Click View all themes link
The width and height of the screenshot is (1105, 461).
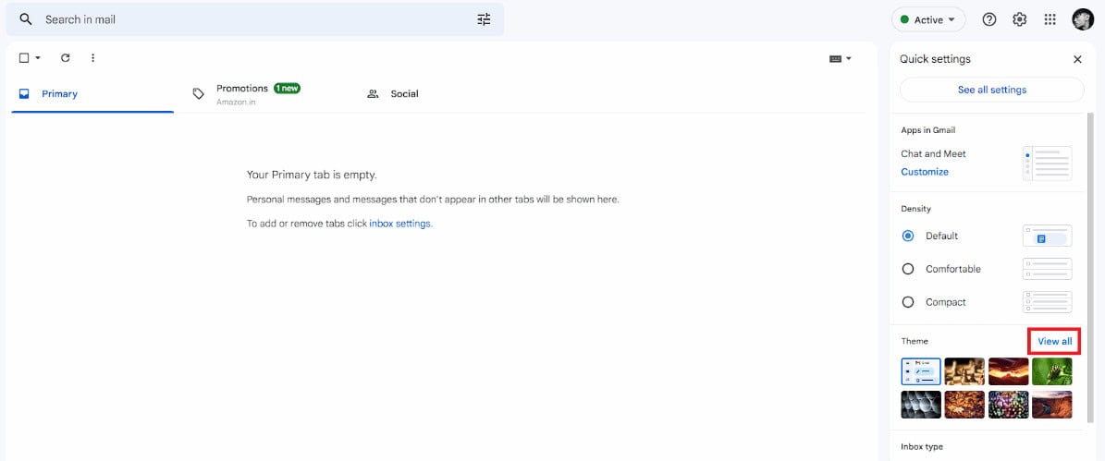1054,341
